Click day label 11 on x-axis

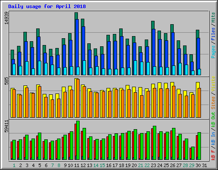tap(77, 165)
